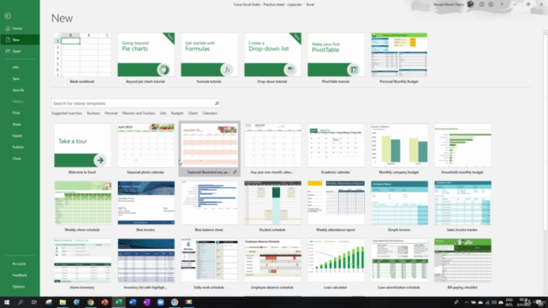The width and height of the screenshot is (548, 308).
Task: Open the Any year one-month calendar template
Action: point(272,149)
